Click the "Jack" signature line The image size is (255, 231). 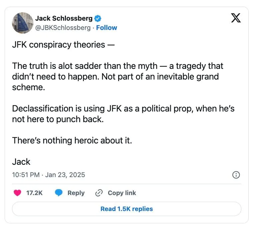click(x=21, y=162)
